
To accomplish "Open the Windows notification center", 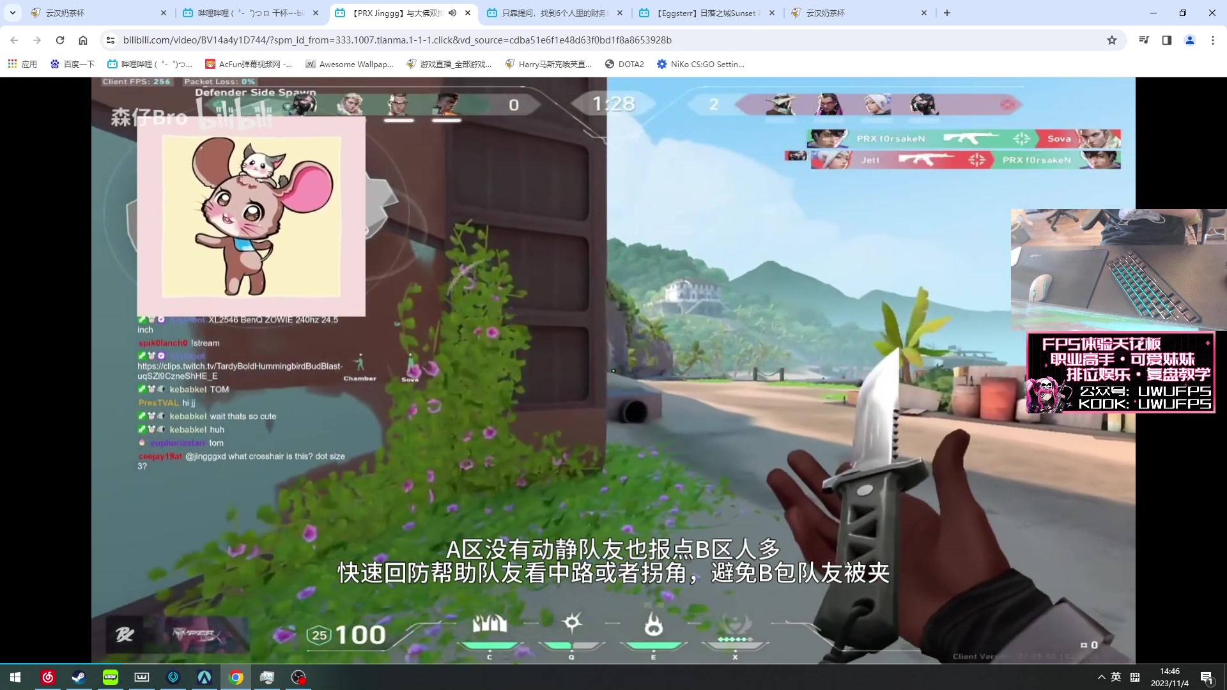I will point(1207,678).
